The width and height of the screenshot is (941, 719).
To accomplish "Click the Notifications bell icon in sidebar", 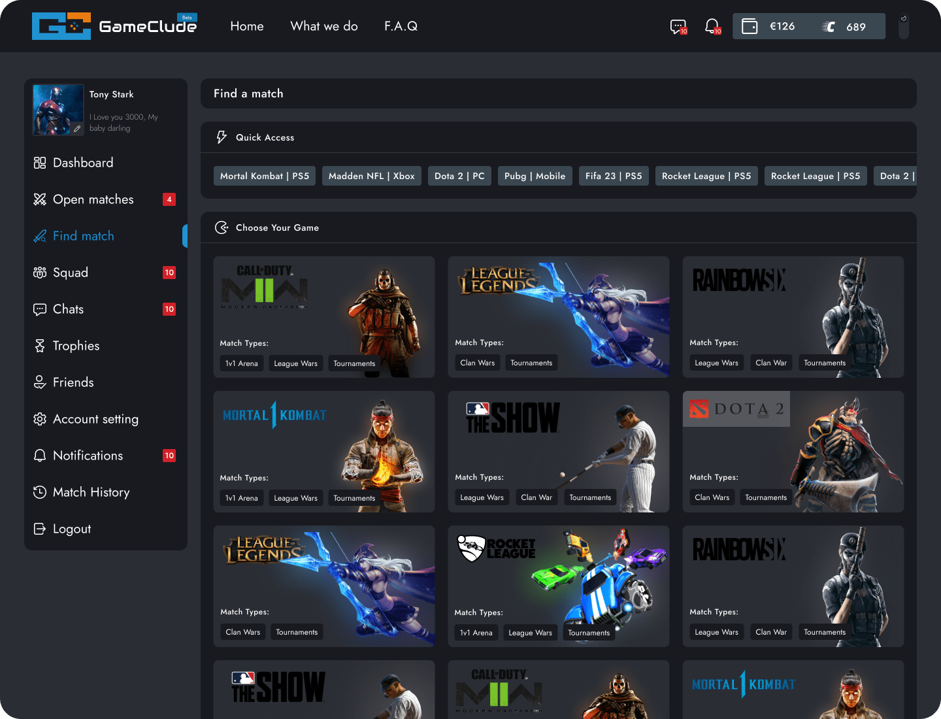I will [x=40, y=456].
